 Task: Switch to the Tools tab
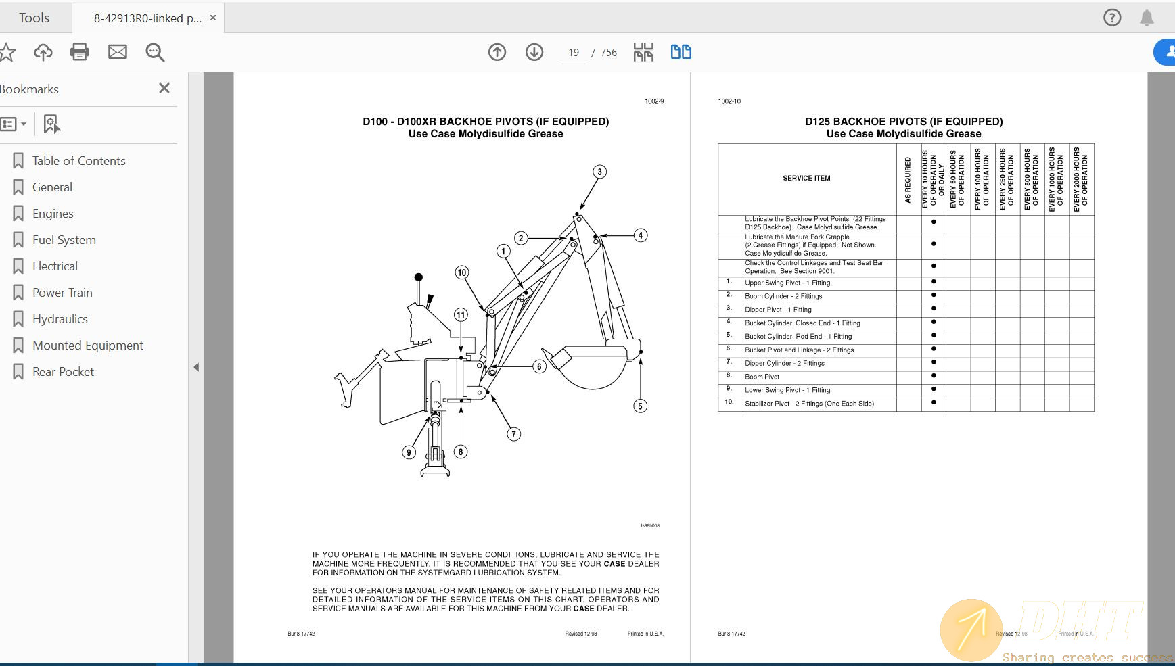coord(35,18)
